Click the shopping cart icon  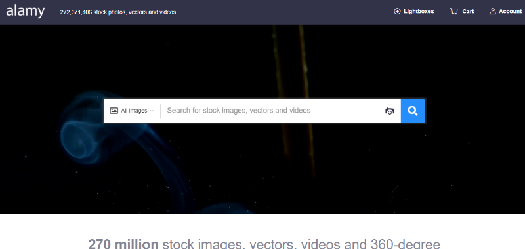(454, 11)
